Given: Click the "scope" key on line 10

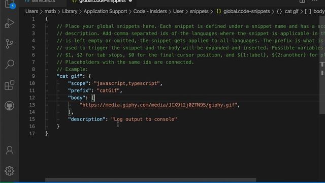Looking at the screenshot, I should tap(78, 83).
